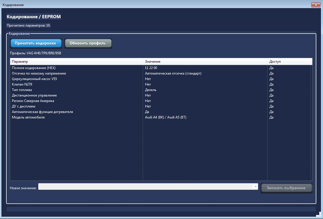Viewport: 323px width, 219px height.
Task: Click the Дизель fuel type value
Action: pyautogui.click(x=151, y=90)
